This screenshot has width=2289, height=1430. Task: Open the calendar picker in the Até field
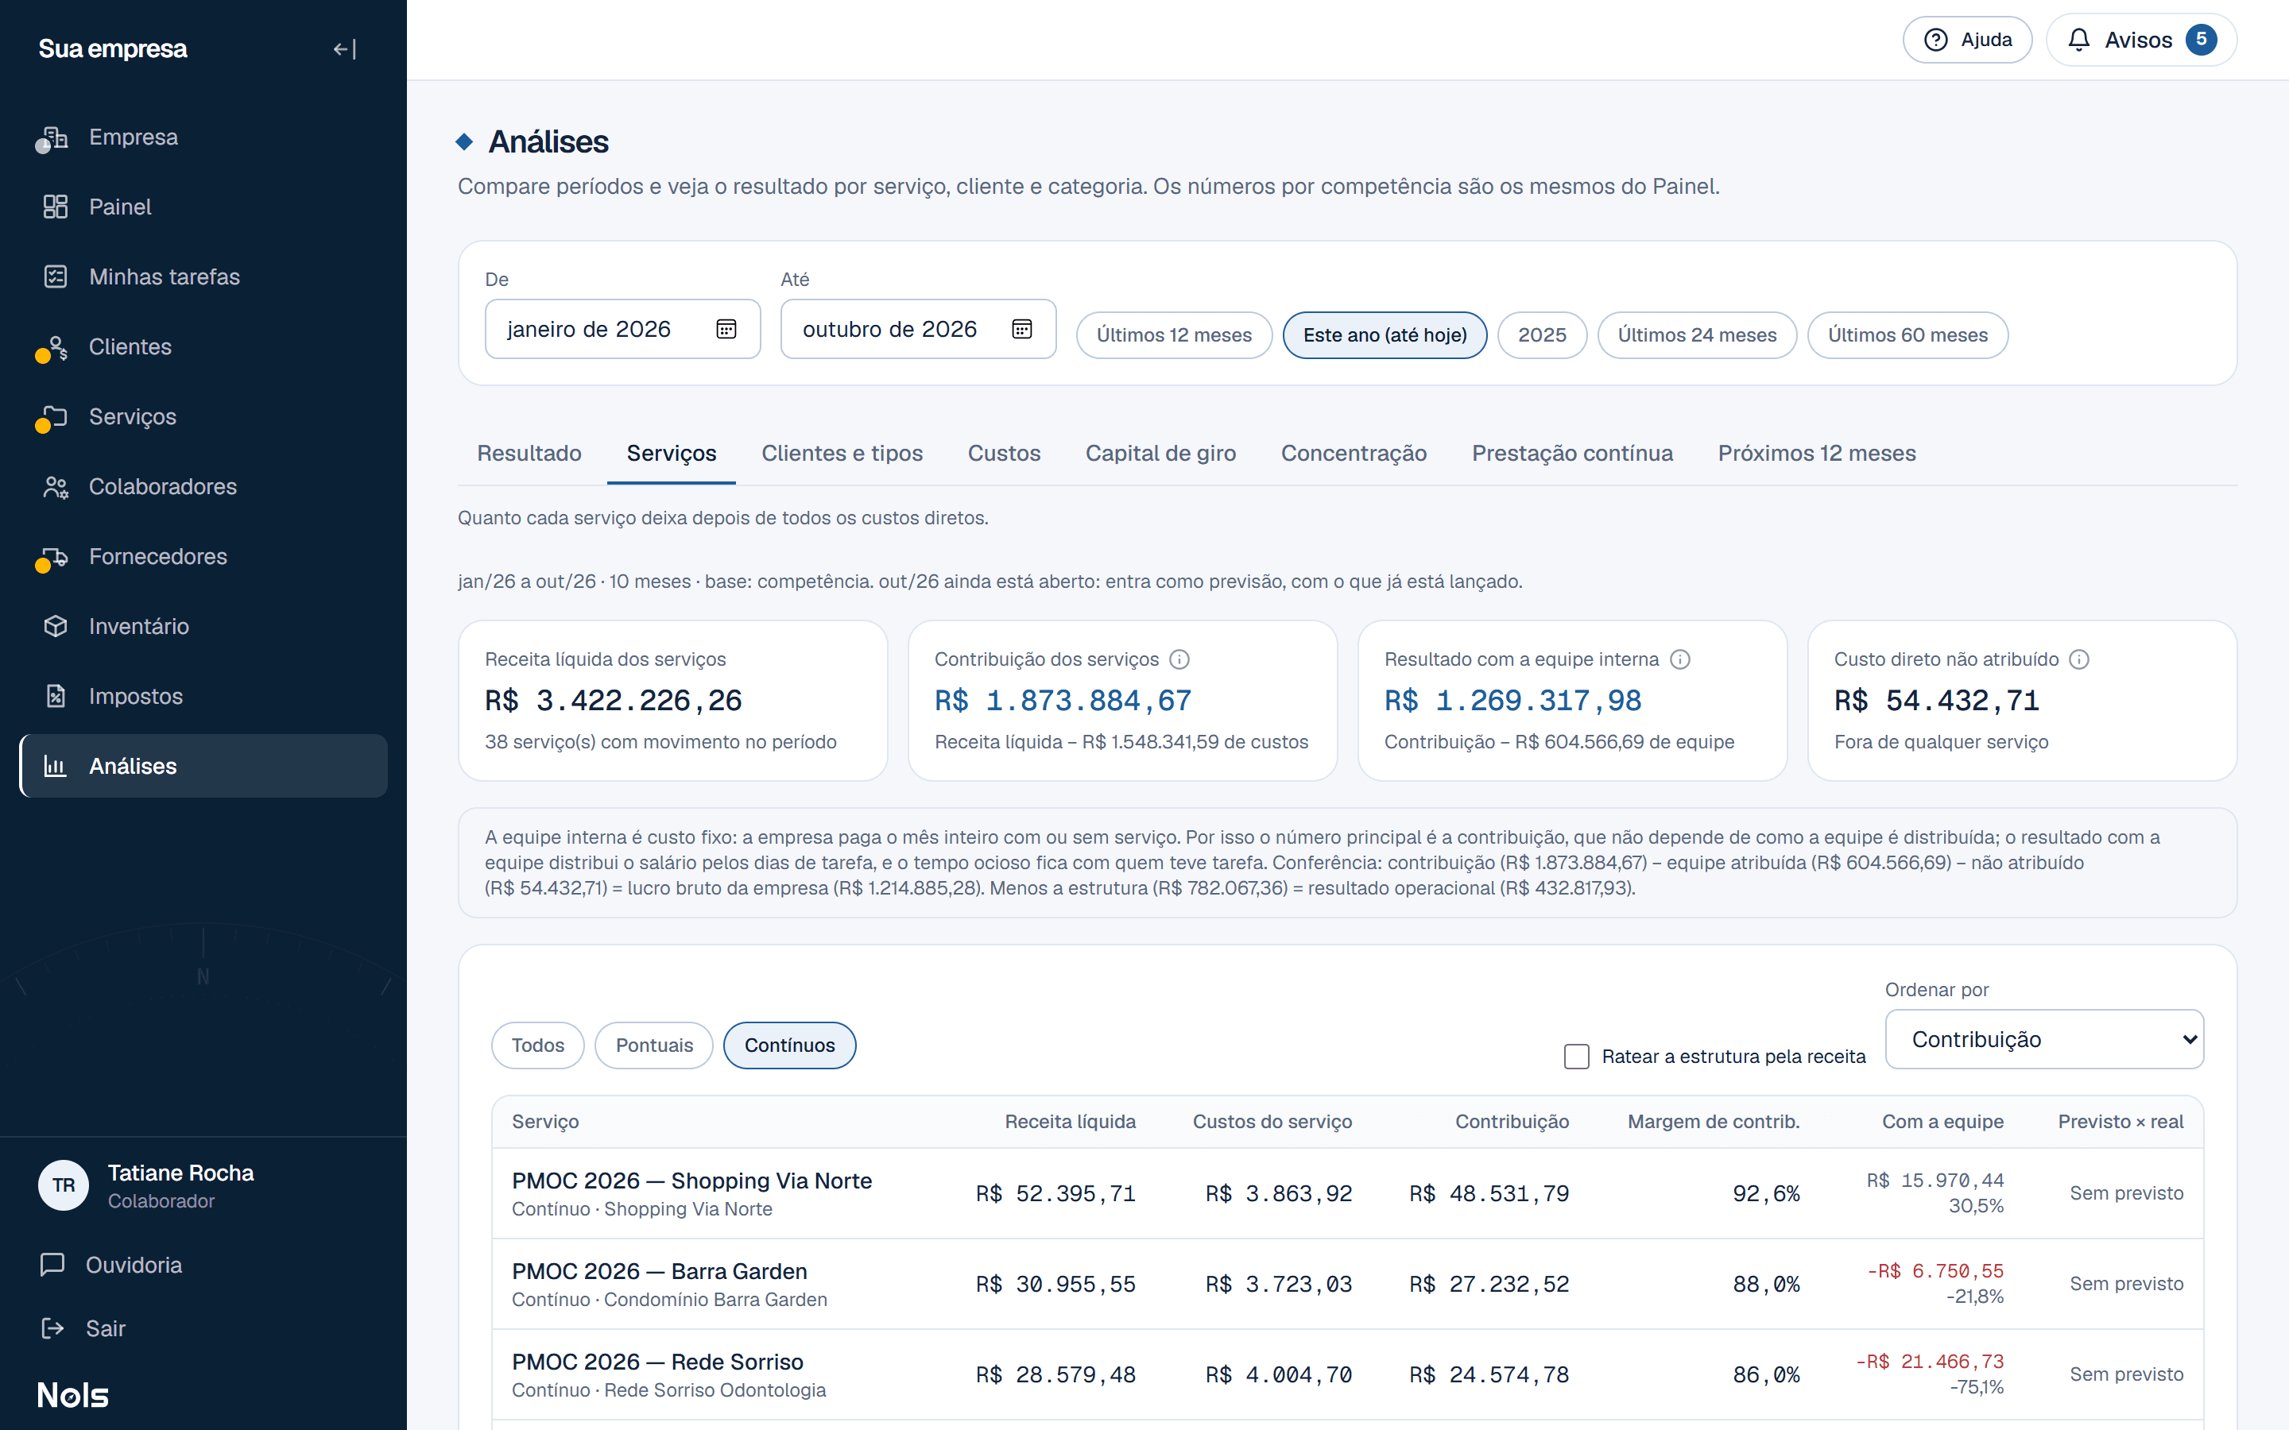point(1021,329)
